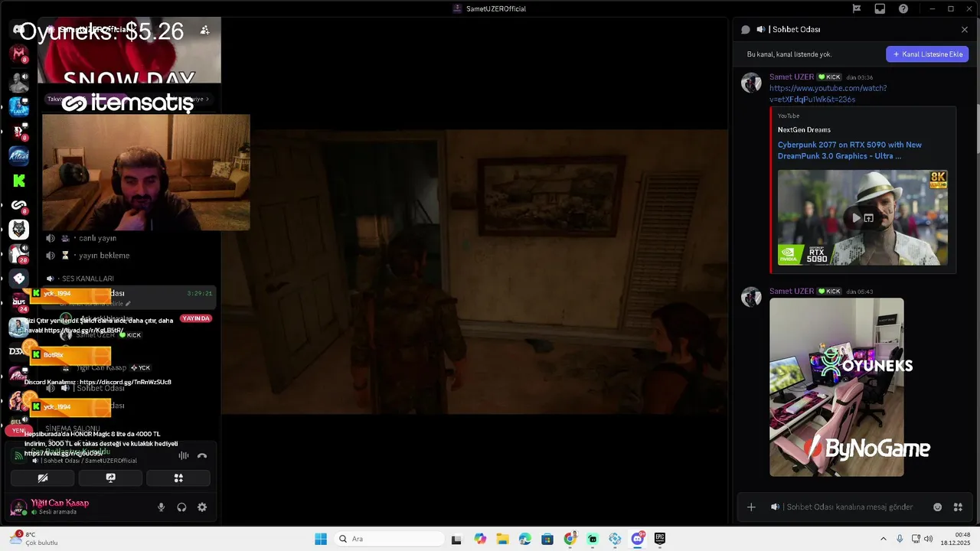Open Discord icon in taskbar
The image size is (980, 551).
(x=638, y=539)
